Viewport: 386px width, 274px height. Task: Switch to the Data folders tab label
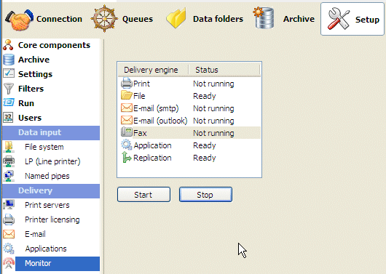pyautogui.click(x=218, y=19)
